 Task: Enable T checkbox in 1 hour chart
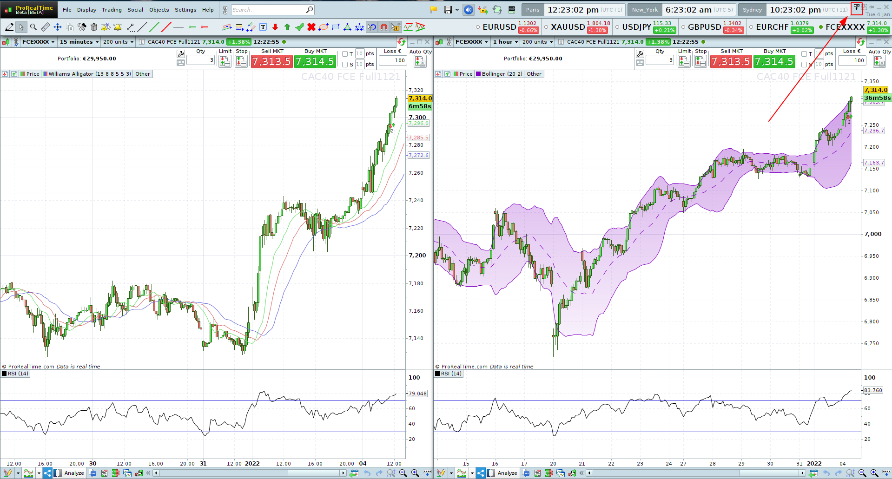click(804, 54)
